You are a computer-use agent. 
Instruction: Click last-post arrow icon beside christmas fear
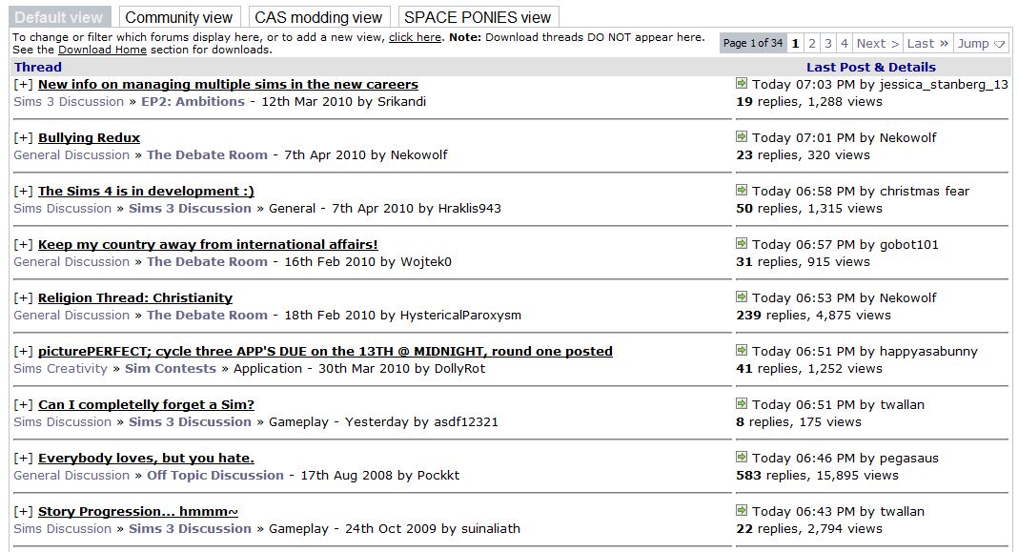pyautogui.click(x=742, y=191)
